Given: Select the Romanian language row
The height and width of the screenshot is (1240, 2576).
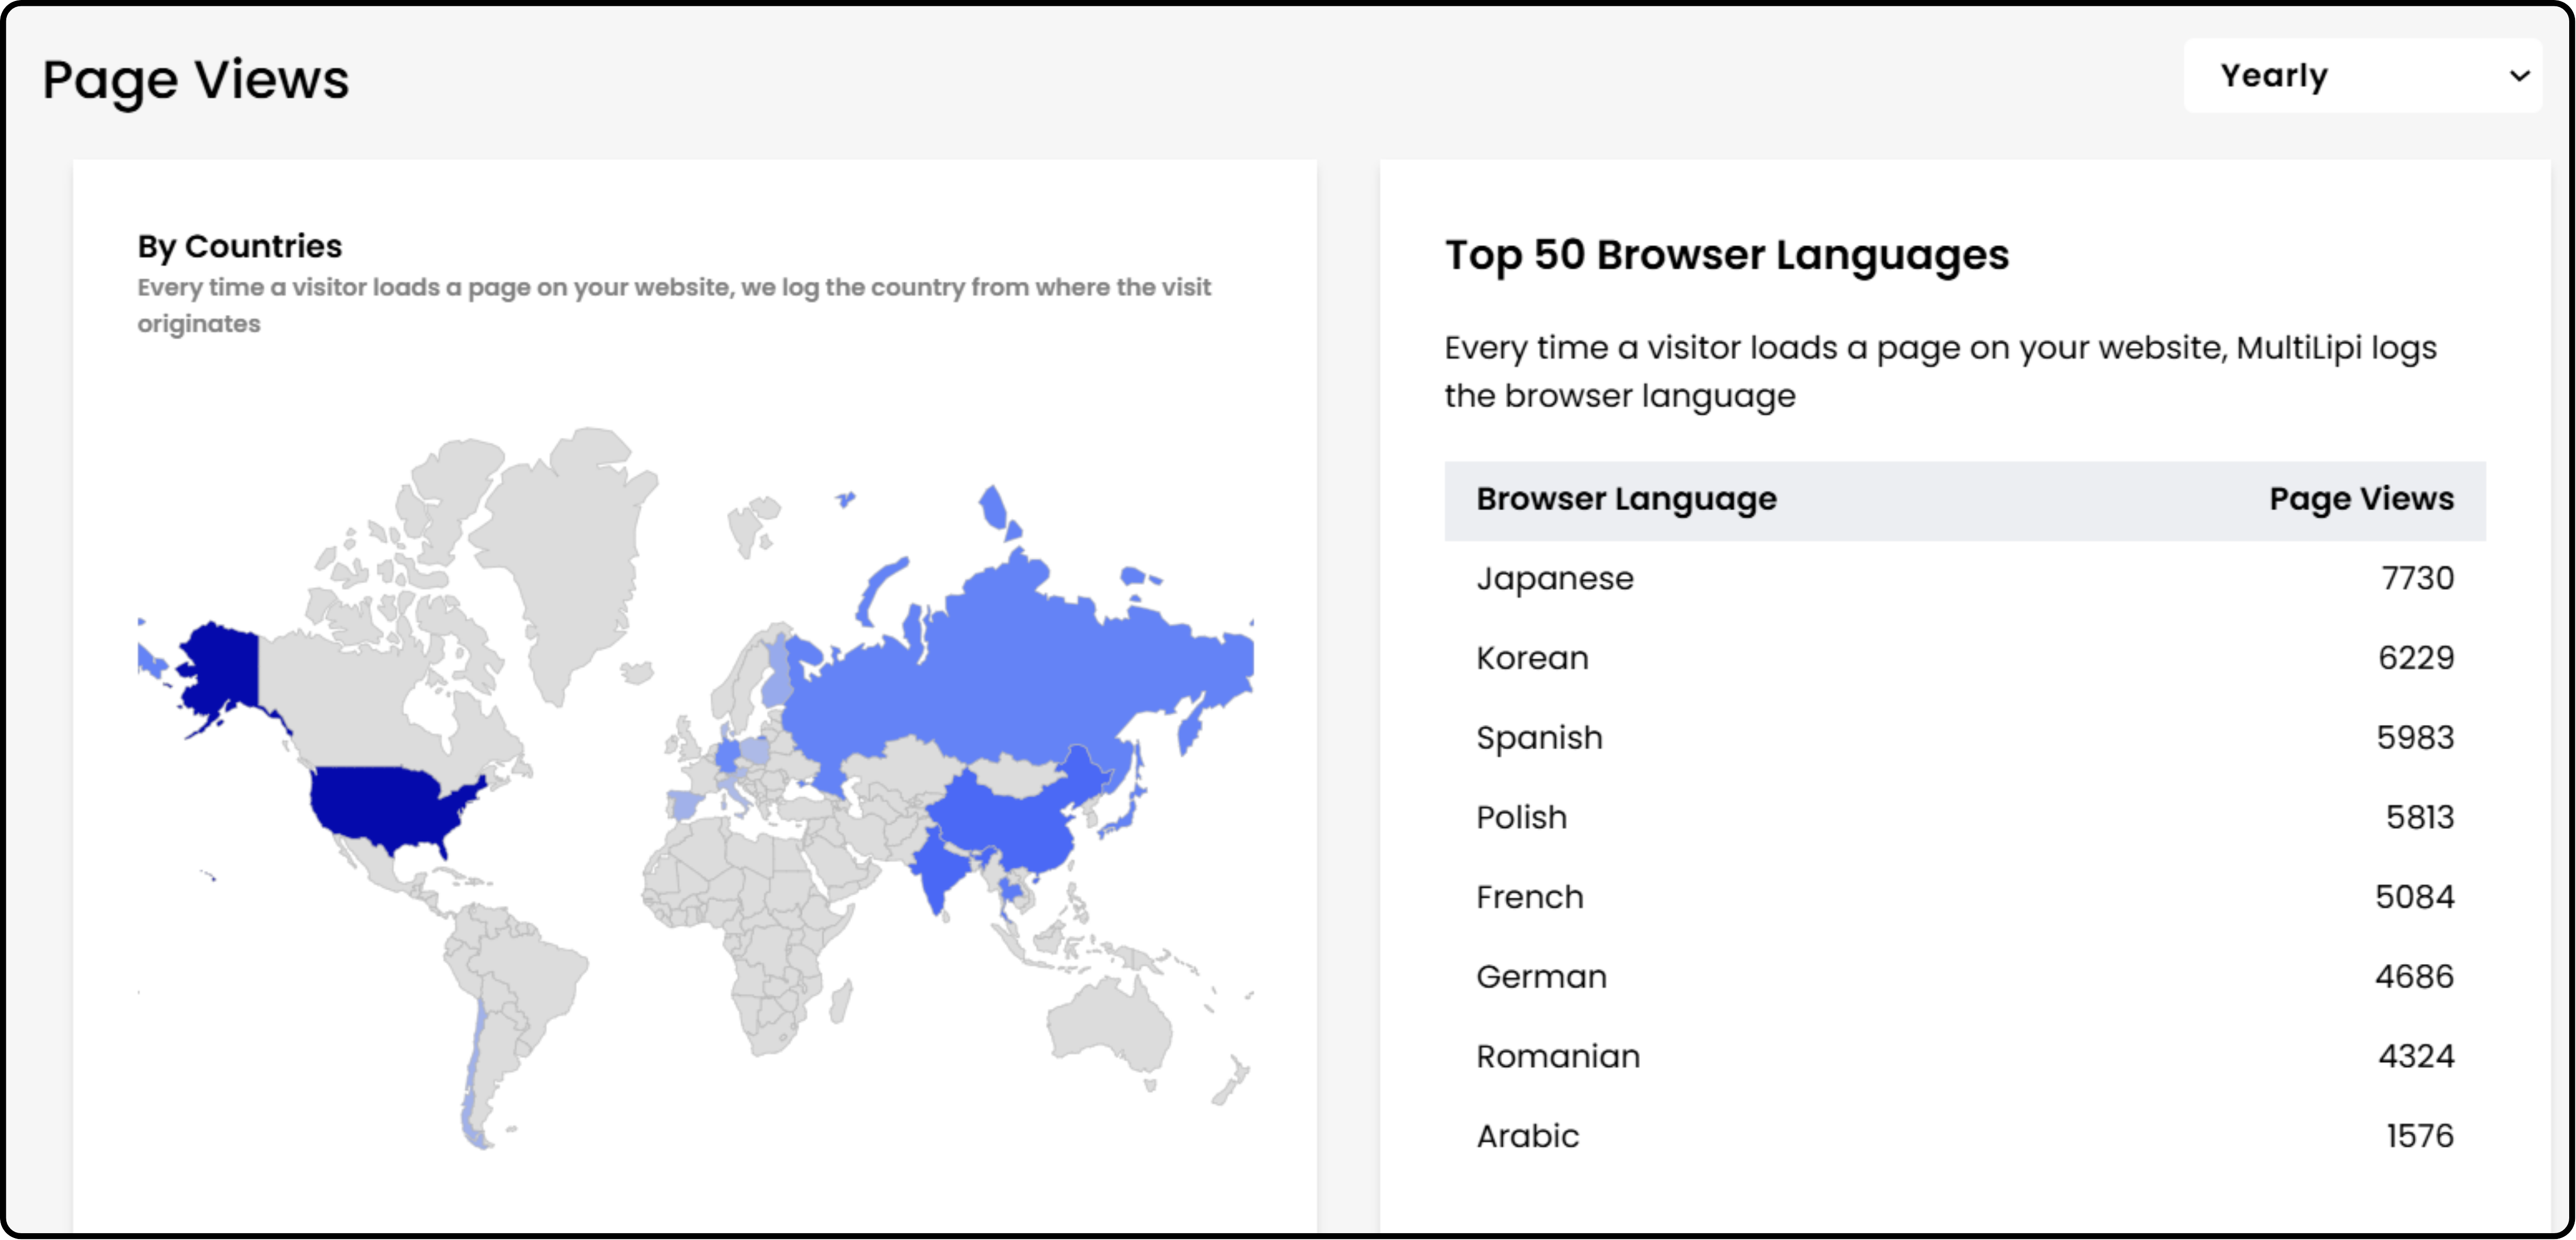Looking at the screenshot, I should point(1965,1057).
